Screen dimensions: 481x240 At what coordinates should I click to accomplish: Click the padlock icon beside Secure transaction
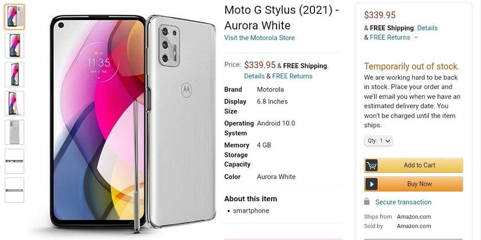coord(366,202)
